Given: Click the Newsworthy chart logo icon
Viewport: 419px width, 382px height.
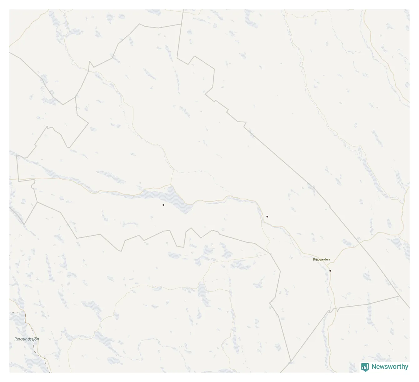Looking at the screenshot, I should tap(365, 367).
